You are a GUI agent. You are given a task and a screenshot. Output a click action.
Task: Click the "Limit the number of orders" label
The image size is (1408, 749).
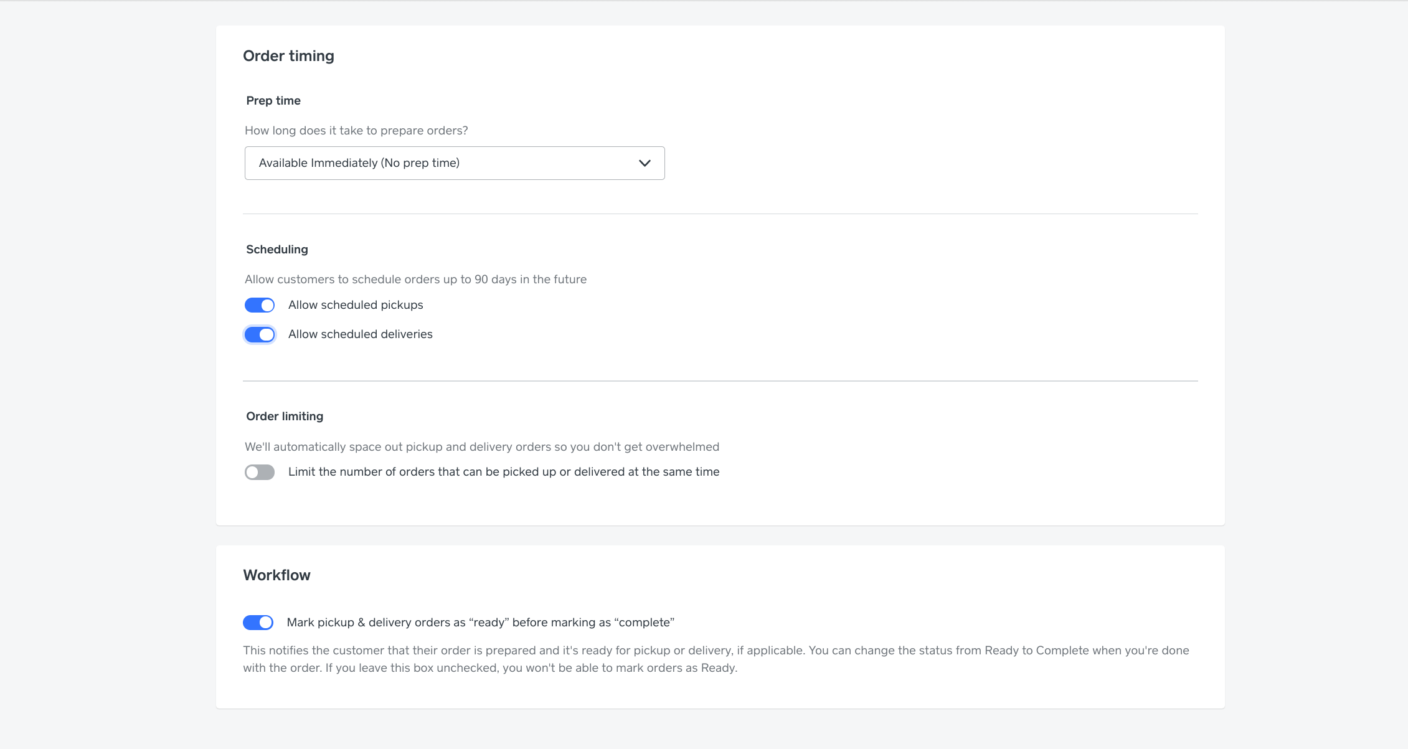(503, 472)
